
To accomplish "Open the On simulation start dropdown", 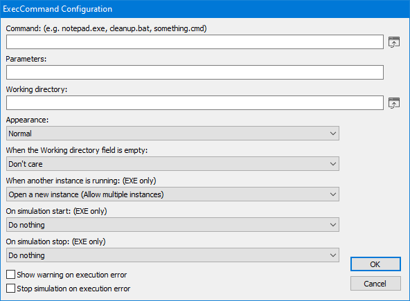I will coord(172,225).
